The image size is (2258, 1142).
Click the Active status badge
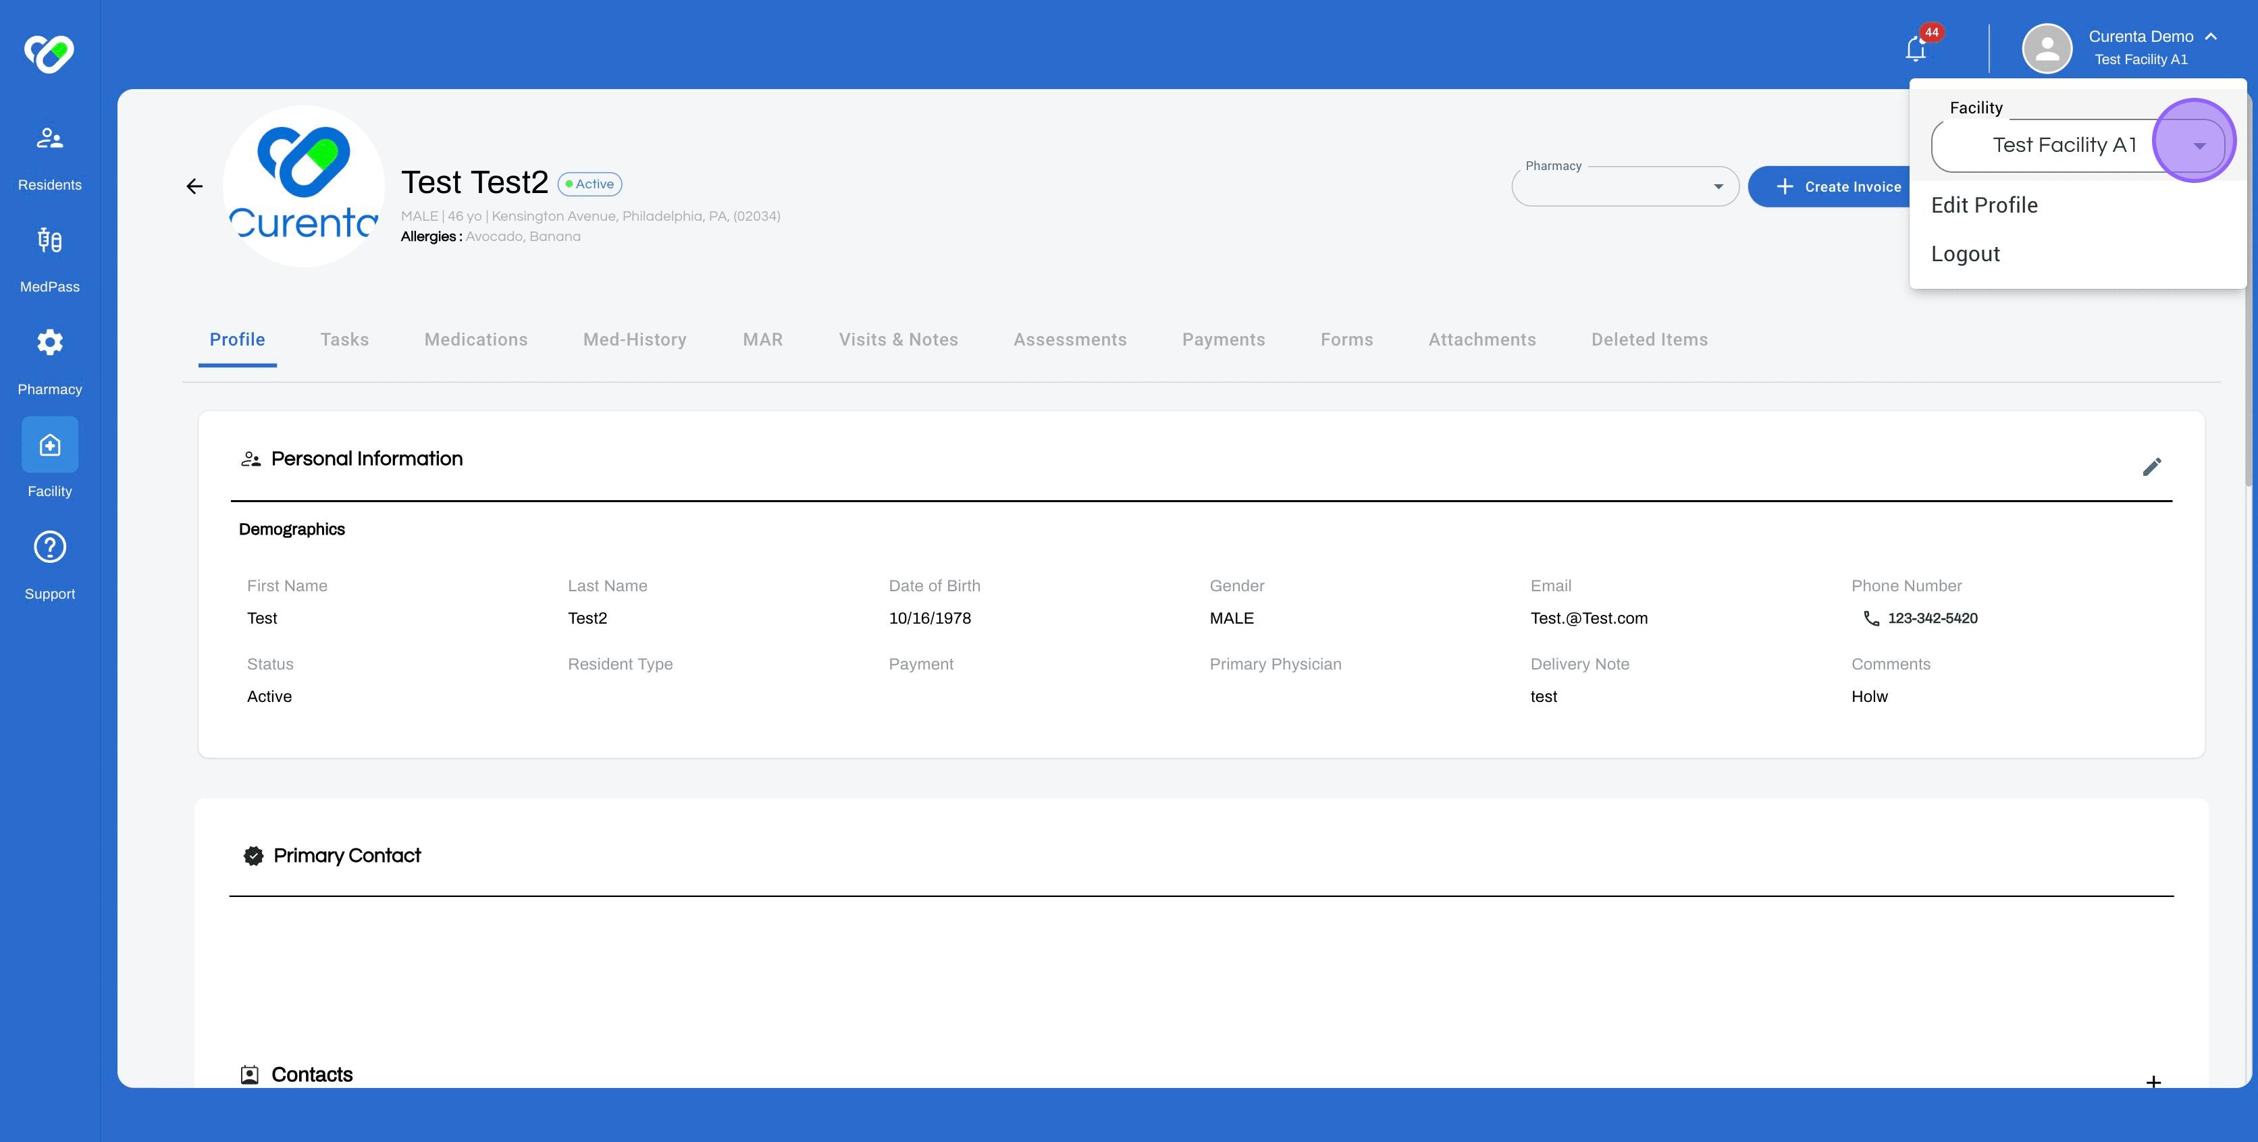pyautogui.click(x=590, y=184)
